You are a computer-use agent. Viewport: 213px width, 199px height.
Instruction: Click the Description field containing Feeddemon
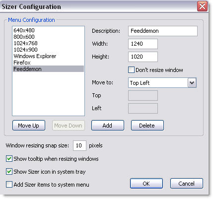coord(163,31)
